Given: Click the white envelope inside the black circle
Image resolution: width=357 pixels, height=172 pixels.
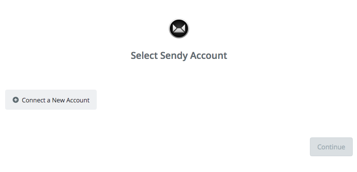Looking at the screenshot, I should pyautogui.click(x=179, y=28).
